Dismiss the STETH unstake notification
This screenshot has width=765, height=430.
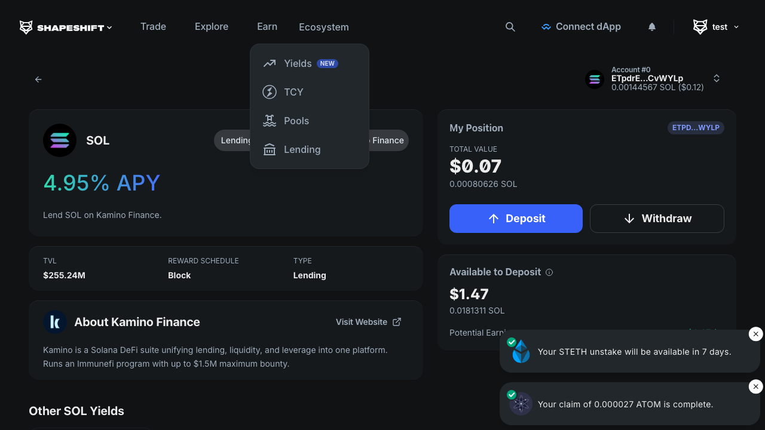tap(755, 334)
